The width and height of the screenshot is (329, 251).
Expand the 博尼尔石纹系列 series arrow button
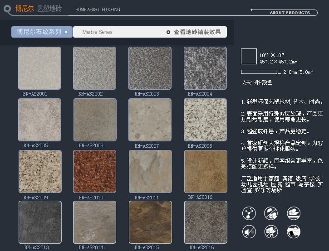click(66, 32)
